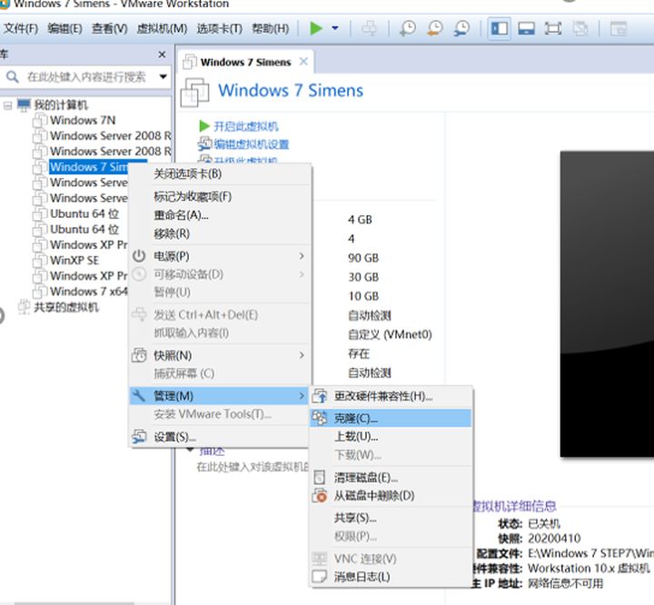Click the 虚拟机详细信息 heading
Viewport: 654px width, 605px height.
515,507
